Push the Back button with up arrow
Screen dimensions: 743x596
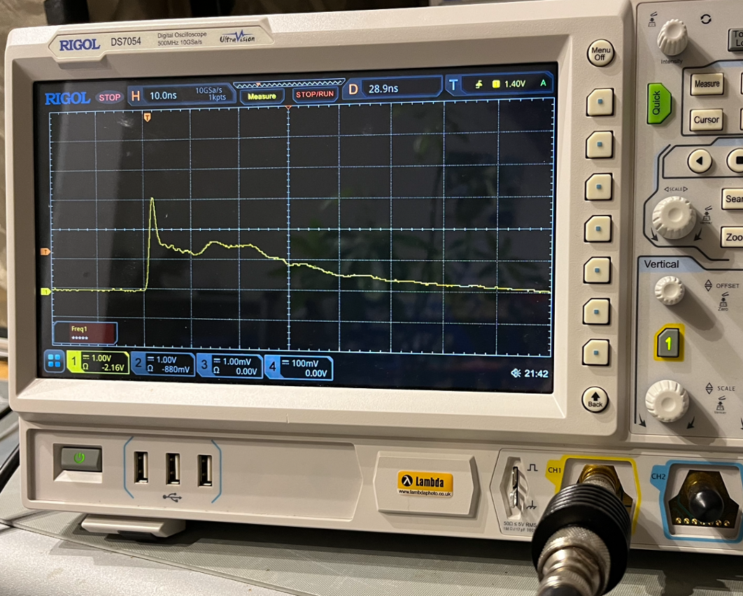(x=595, y=399)
